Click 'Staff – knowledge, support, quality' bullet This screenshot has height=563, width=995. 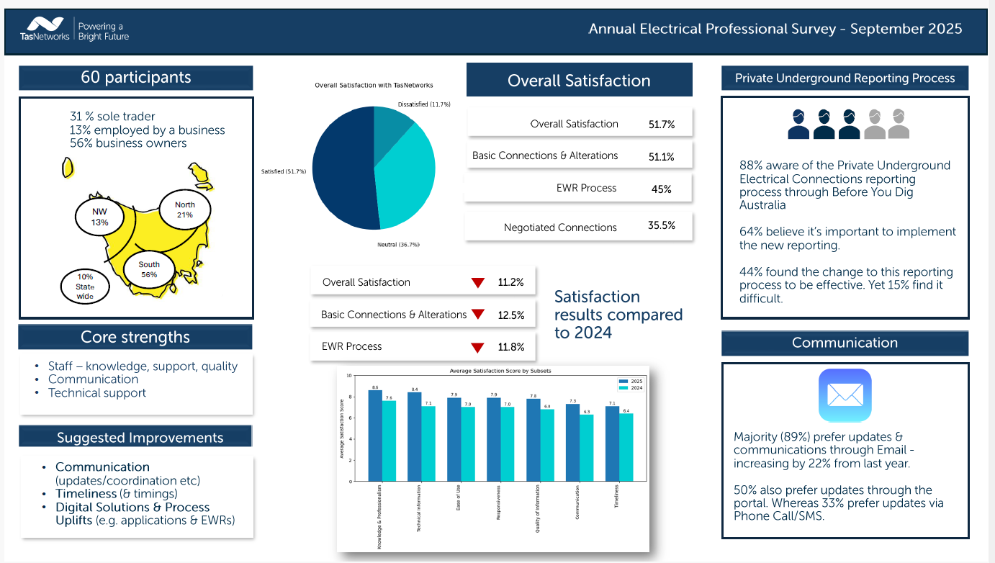click(143, 366)
